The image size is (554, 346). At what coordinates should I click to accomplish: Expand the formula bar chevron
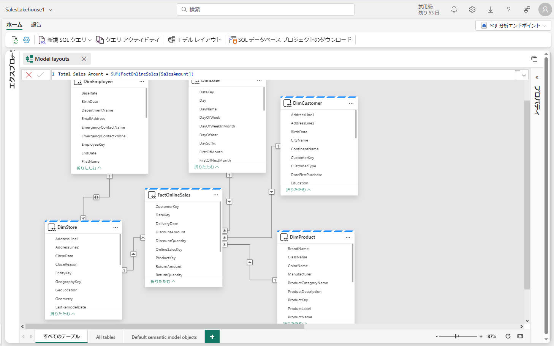point(524,75)
